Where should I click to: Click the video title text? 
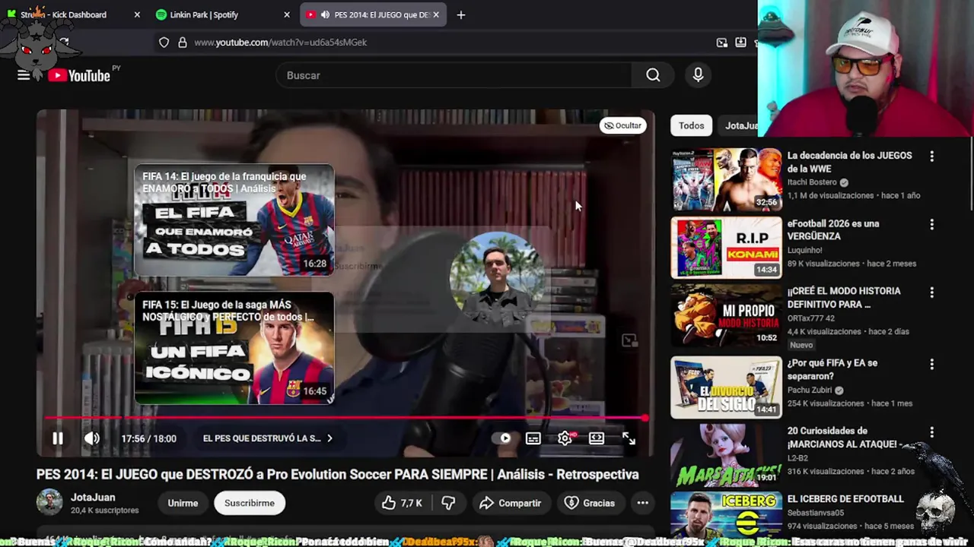[x=338, y=474]
